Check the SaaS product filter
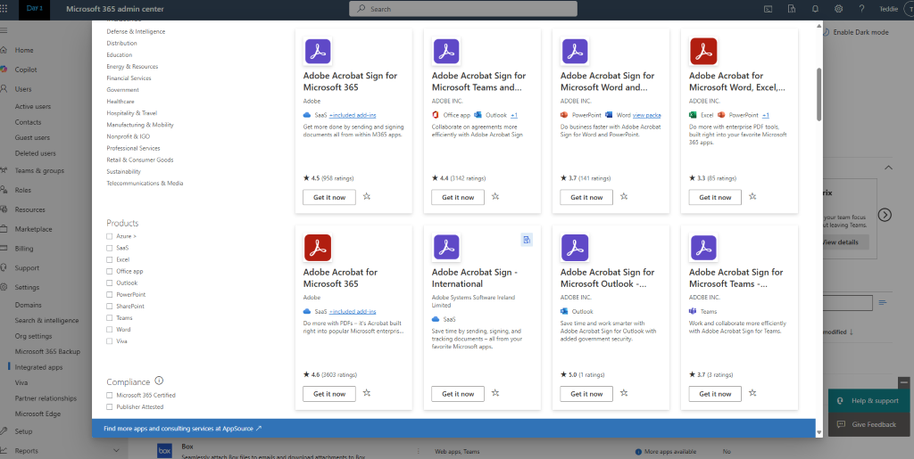 pyautogui.click(x=110, y=248)
